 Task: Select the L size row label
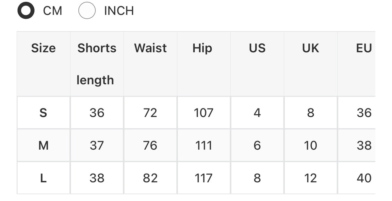(43, 178)
